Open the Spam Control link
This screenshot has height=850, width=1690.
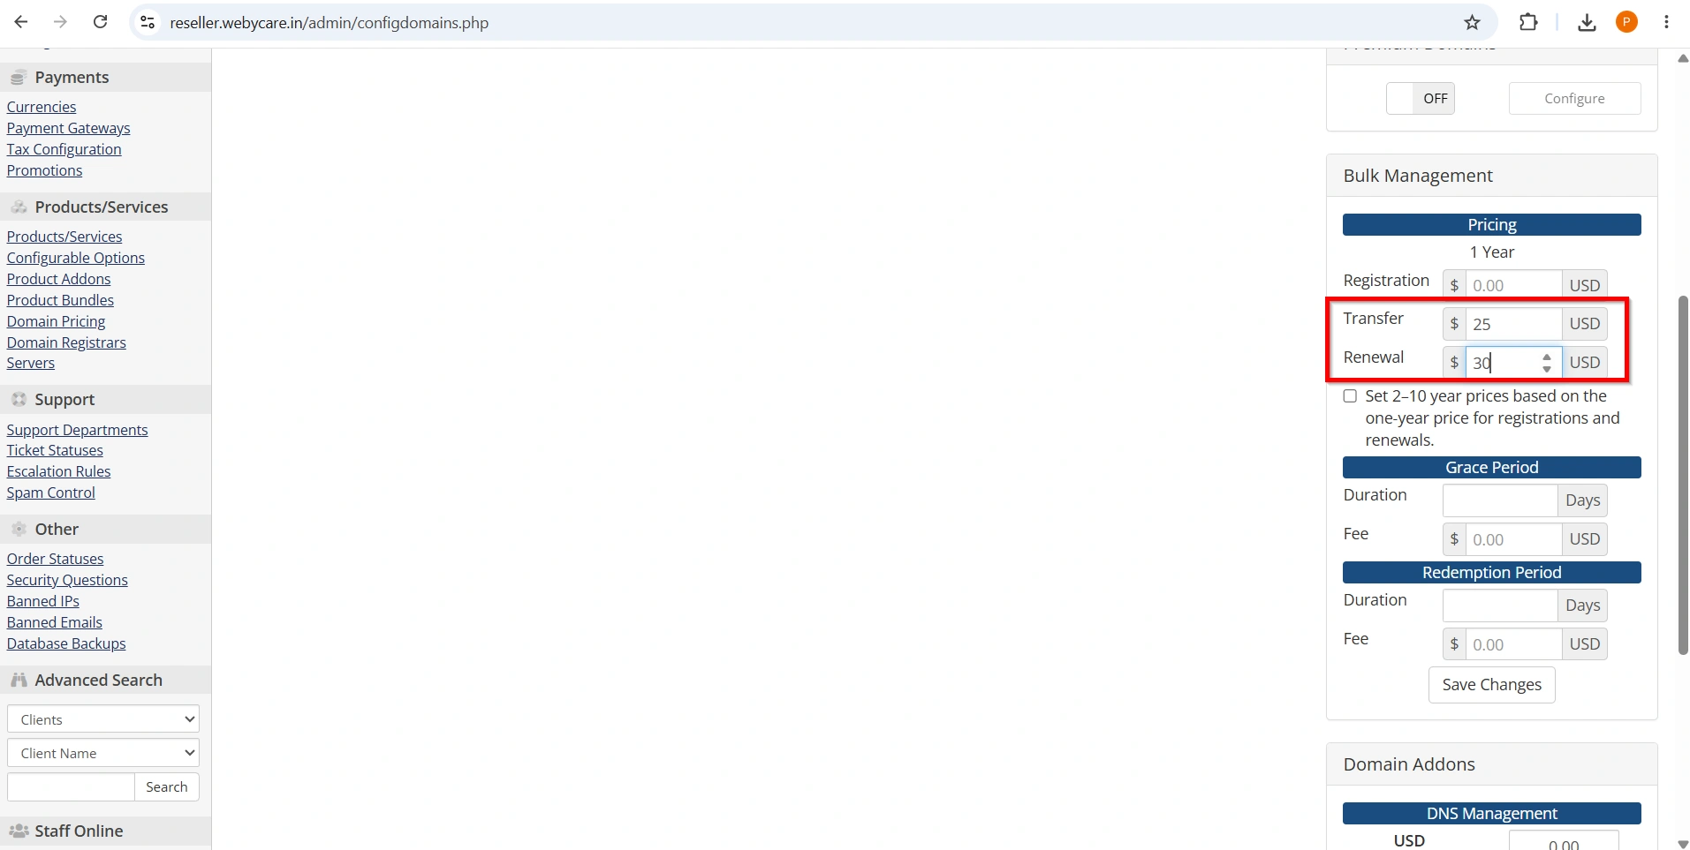(50, 493)
